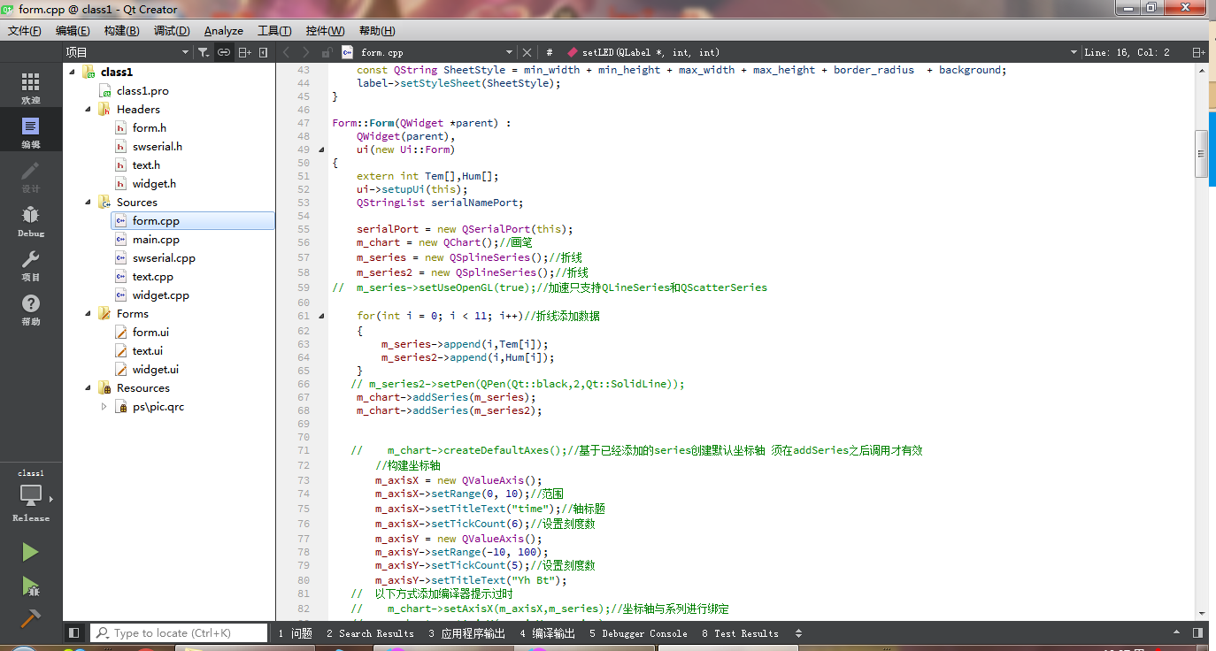Close the form.cpp document
This screenshot has height=651, width=1216.
pos(527,52)
